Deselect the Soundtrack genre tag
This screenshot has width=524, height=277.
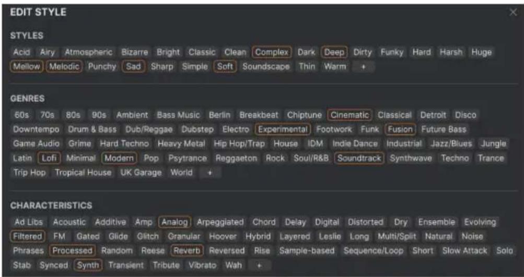click(x=359, y=159)
